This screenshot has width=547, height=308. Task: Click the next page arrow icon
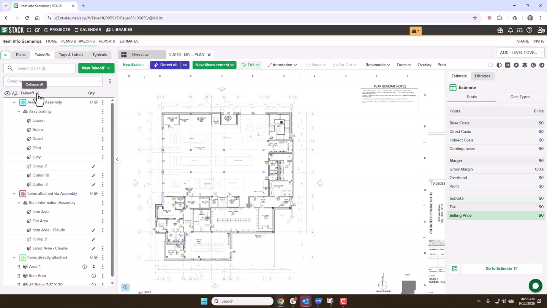(x=542, y=65)
